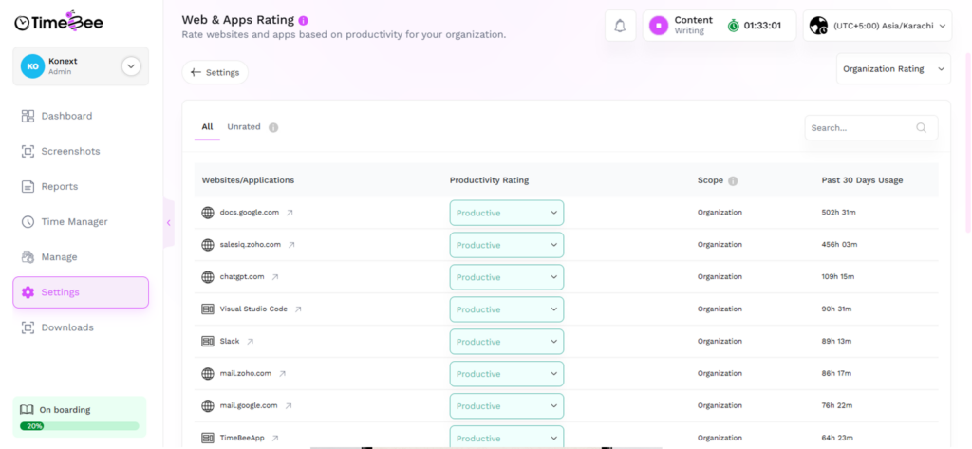Collapse the sidebar with the arrow handle
Viewport: 972px width, 449px height.
(x=169, y=223)
